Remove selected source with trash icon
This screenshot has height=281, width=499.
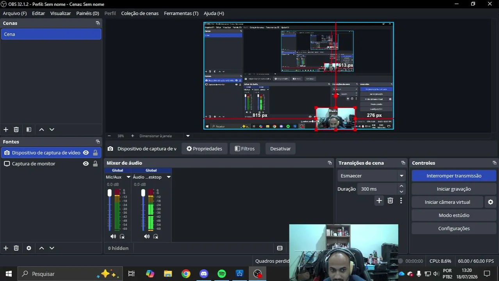(16, 248)
